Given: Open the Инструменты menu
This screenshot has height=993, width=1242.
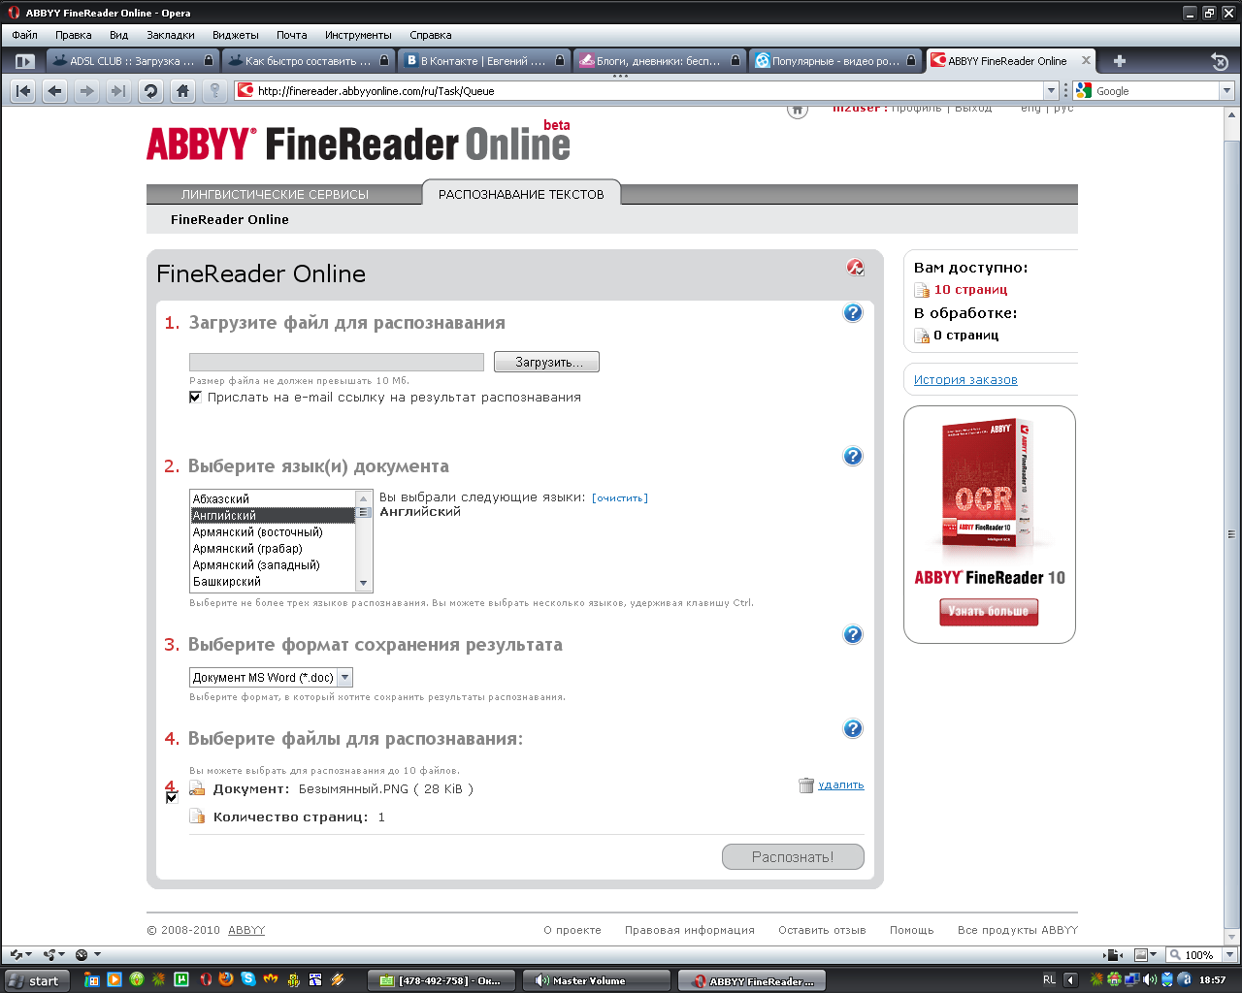Looking at the screenshot, I should pyautogui.click(x=358, y=35).
